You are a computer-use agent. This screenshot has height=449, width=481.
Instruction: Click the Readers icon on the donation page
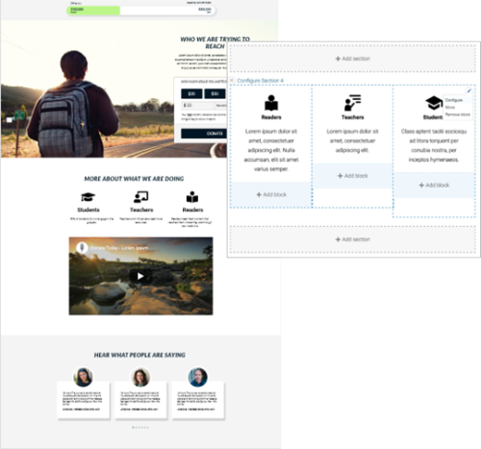192,197
